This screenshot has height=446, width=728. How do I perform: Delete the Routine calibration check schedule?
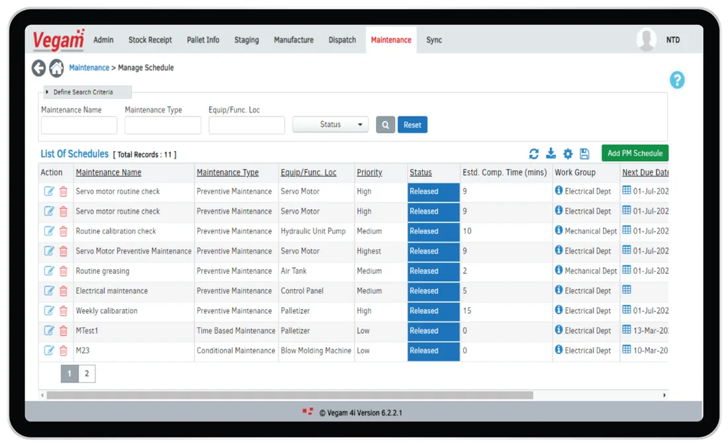[x=64, y=231]
